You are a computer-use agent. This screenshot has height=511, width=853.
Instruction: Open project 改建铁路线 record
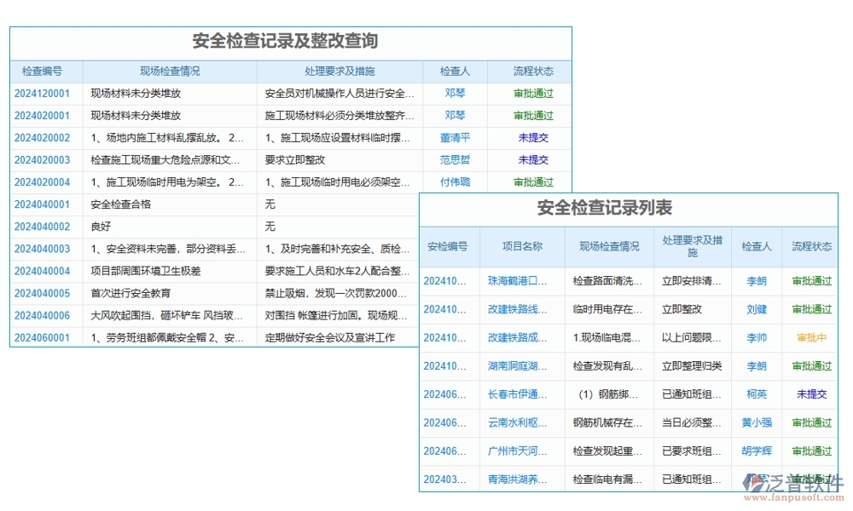[523, 308]
